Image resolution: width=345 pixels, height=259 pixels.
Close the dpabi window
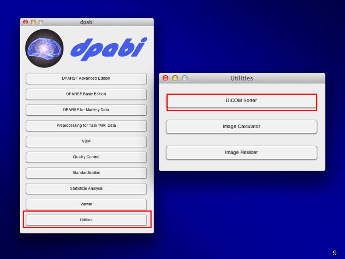(26, 22)
